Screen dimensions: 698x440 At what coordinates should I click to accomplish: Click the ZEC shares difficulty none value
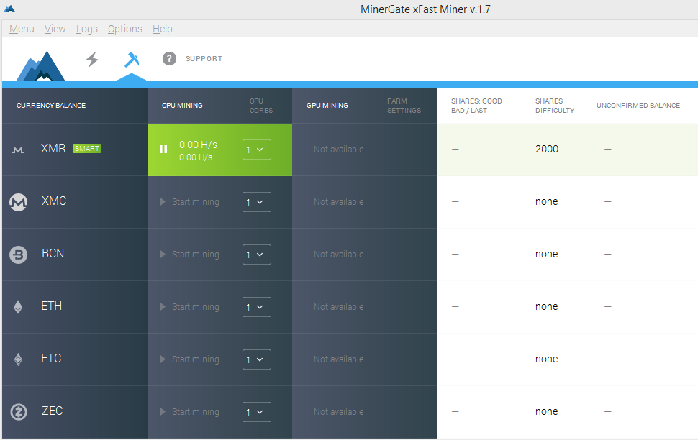[547, 411]
